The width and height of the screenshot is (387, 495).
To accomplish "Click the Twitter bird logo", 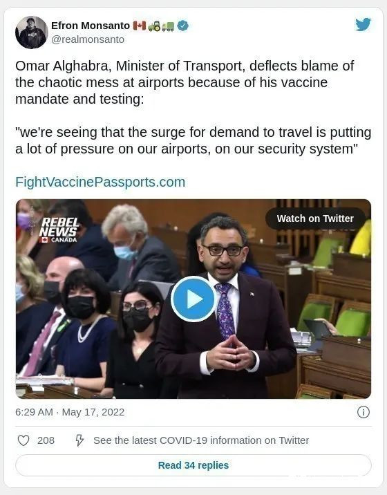I will [363, 25].
